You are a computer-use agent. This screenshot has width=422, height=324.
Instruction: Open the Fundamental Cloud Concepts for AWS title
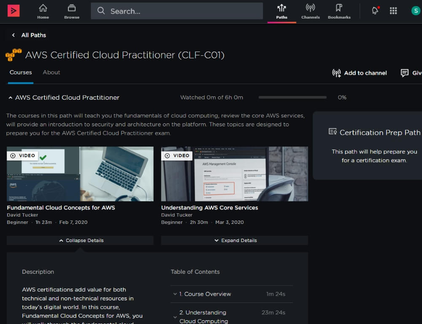point(61,208)
